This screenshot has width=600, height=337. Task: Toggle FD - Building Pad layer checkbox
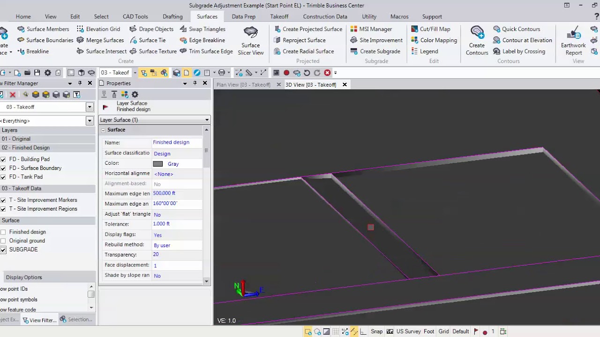(3, 160)
